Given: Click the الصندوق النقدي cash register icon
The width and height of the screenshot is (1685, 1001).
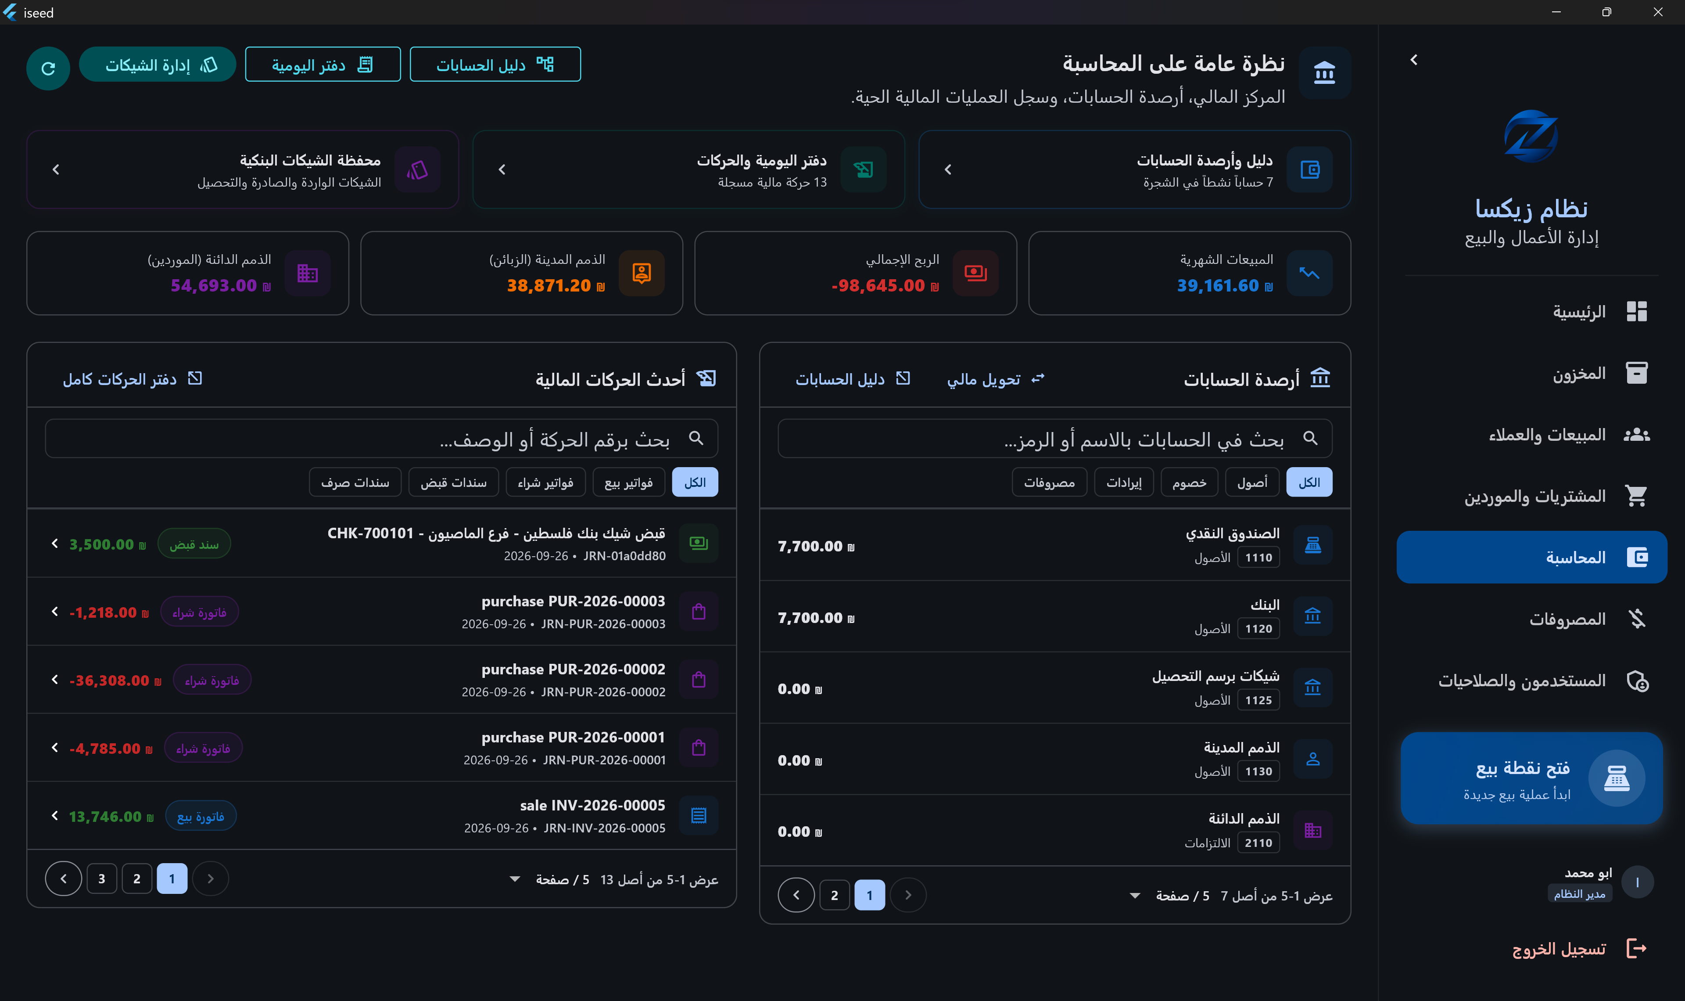Looking at the screenshot, I should click(1312, 545).
